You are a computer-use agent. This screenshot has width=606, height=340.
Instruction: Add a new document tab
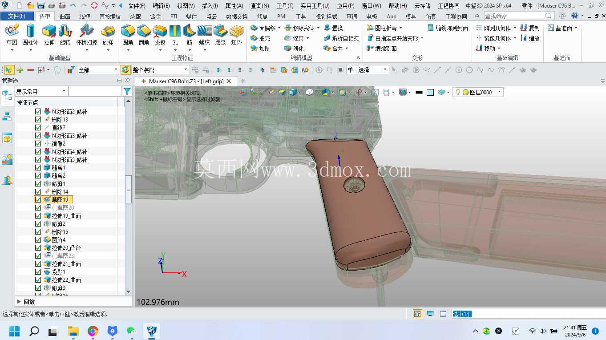(243, 81)
